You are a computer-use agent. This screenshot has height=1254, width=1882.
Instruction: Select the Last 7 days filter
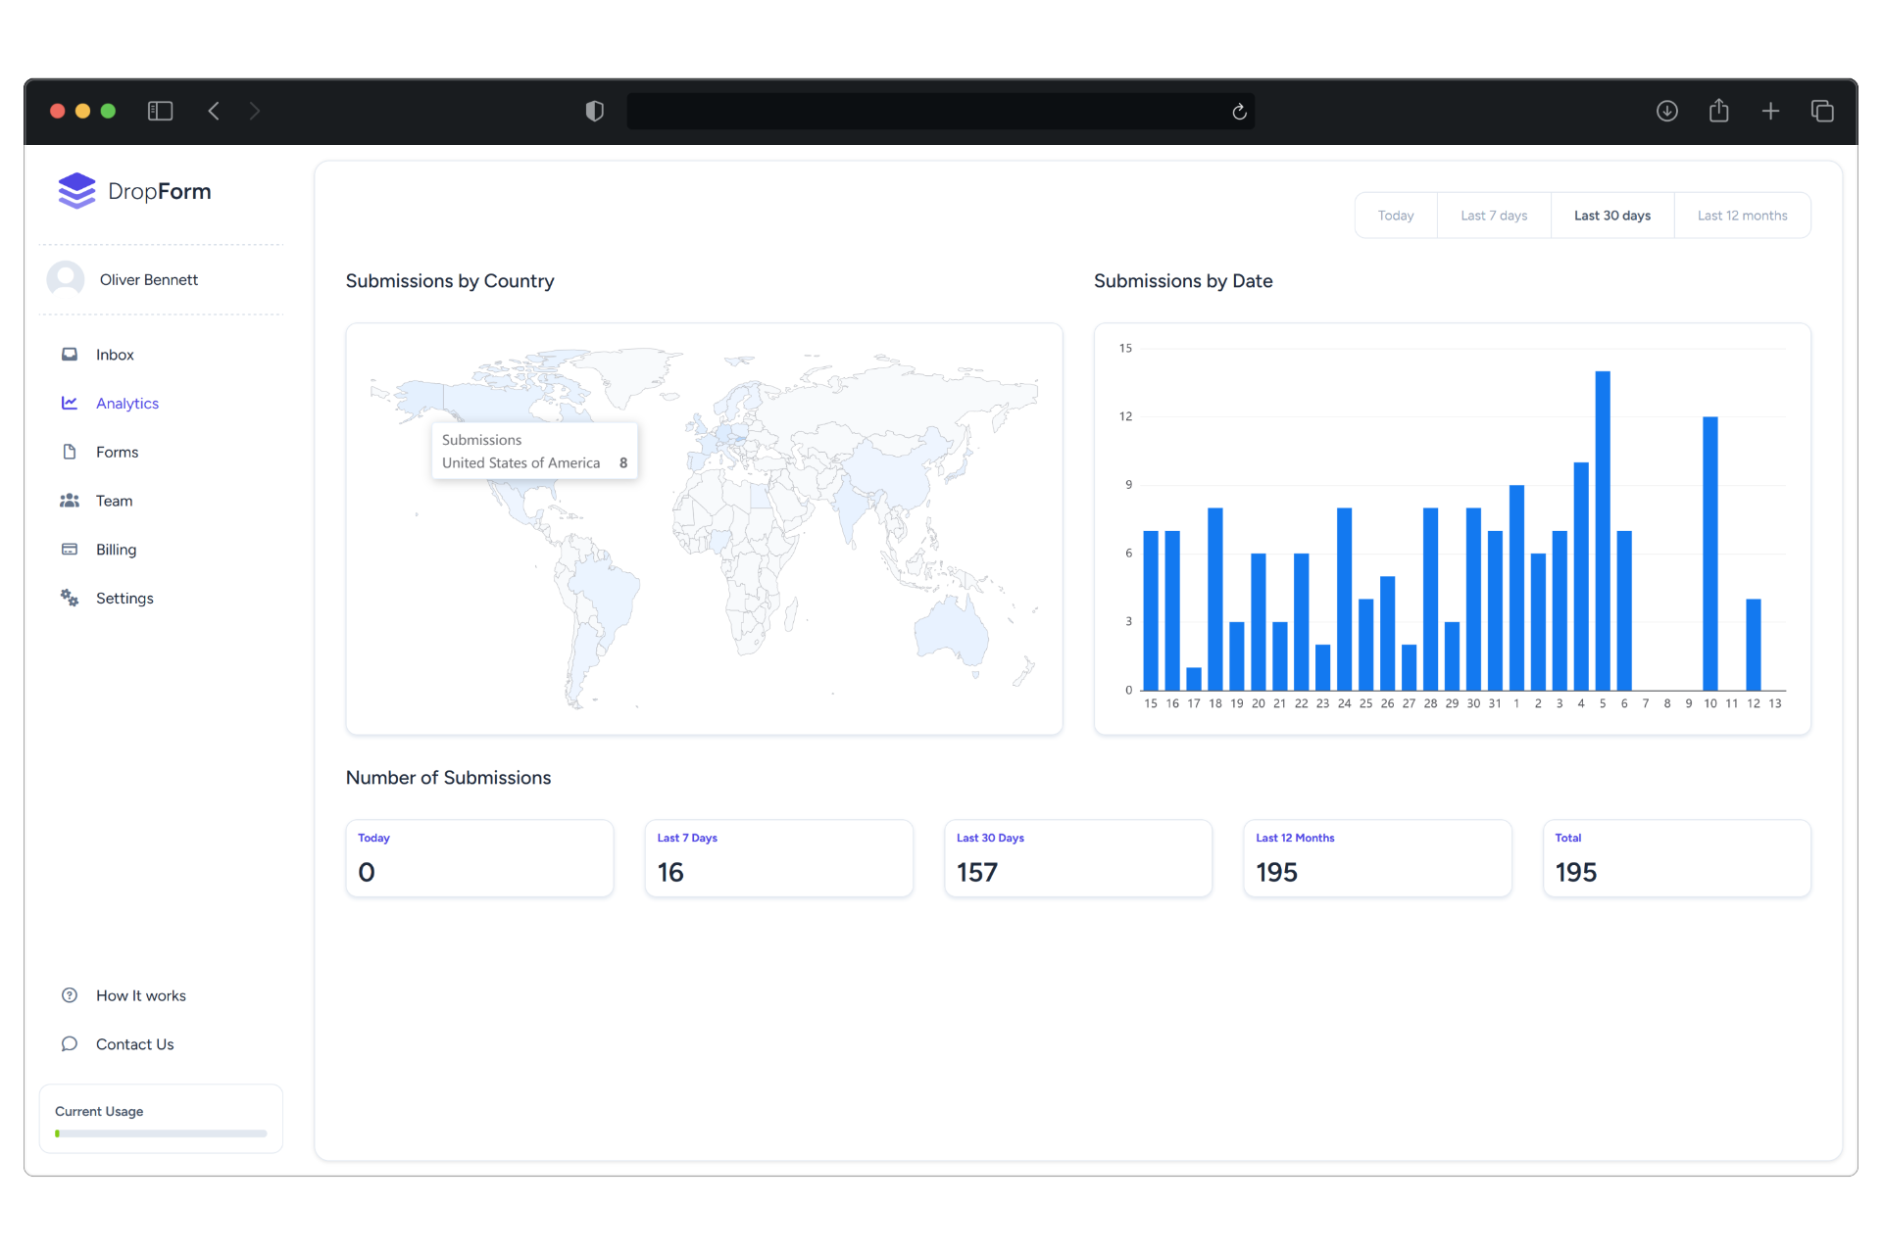click(1493, 215)
